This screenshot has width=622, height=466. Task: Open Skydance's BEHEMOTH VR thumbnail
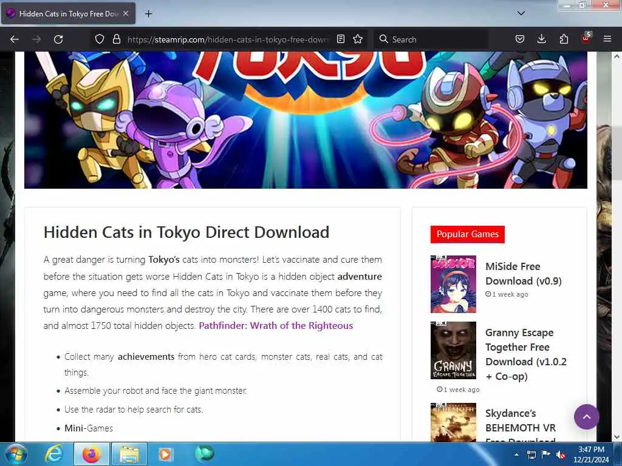453,422
